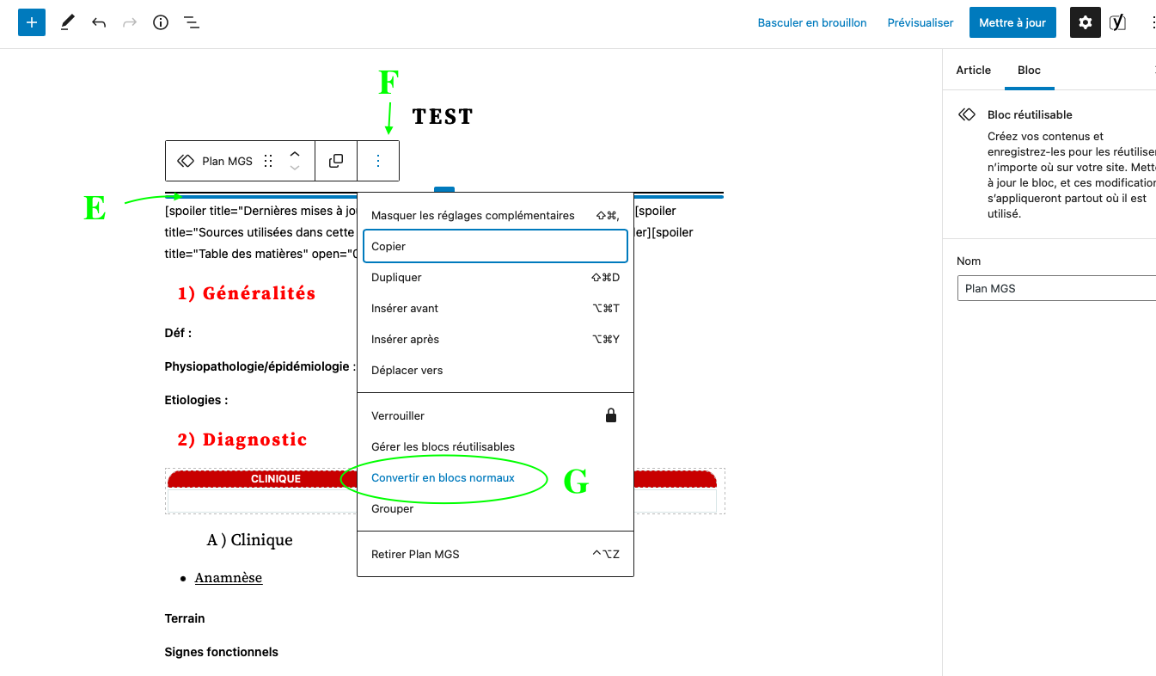Select the edit pencil tool
Viewport: 1156px width, 676px height.
click(68, 22)
